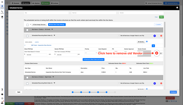Open user profile icon in sidebar

[x=2, y=103]
